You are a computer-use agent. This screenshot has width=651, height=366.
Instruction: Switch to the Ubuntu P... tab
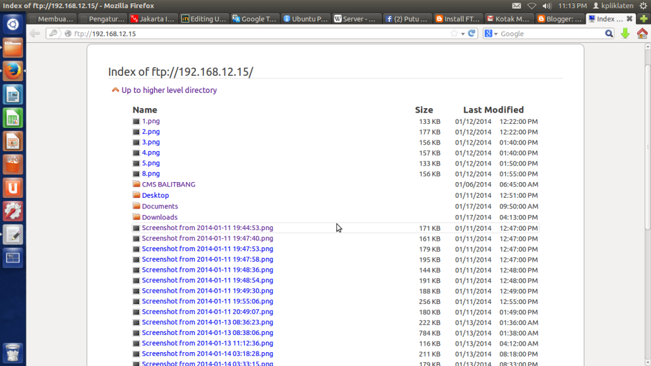(305, 19)
